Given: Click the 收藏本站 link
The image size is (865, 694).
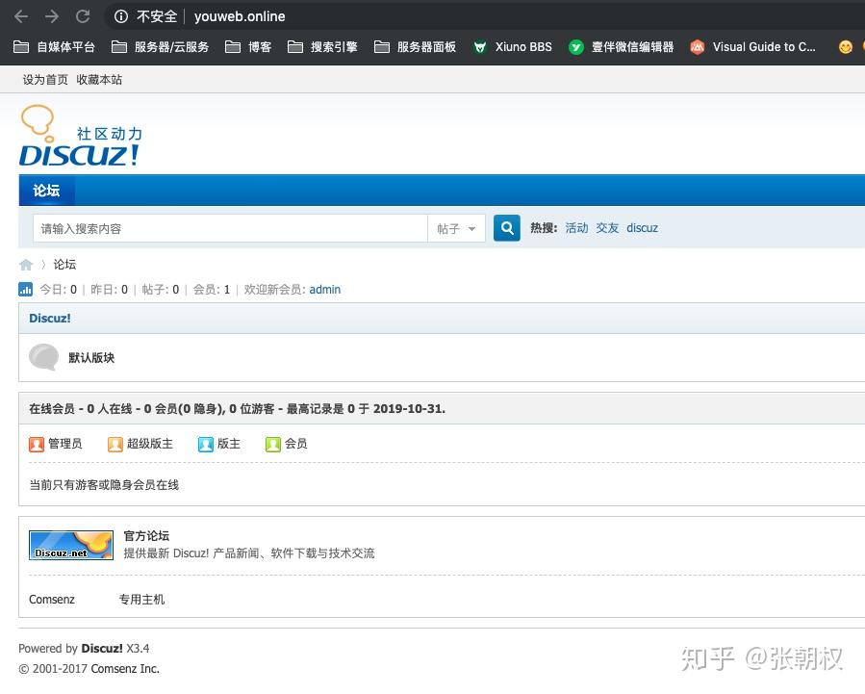Looking at the screenshot, I should click(99, 80).
